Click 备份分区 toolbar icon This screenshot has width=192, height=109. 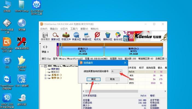coord(118,36)
